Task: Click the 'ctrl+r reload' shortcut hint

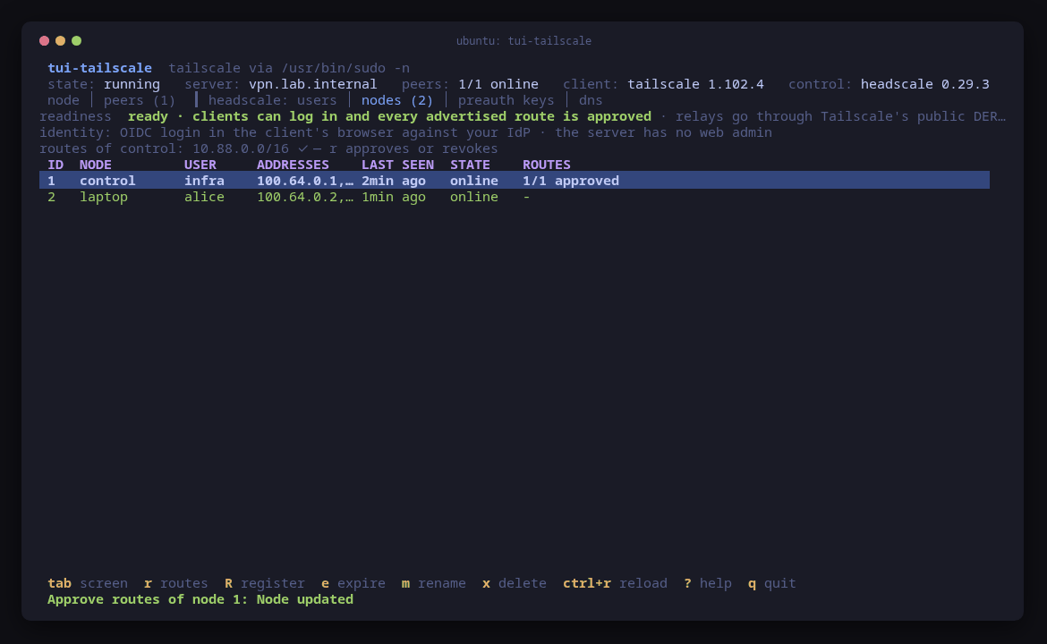Action: tap(615, 583)
